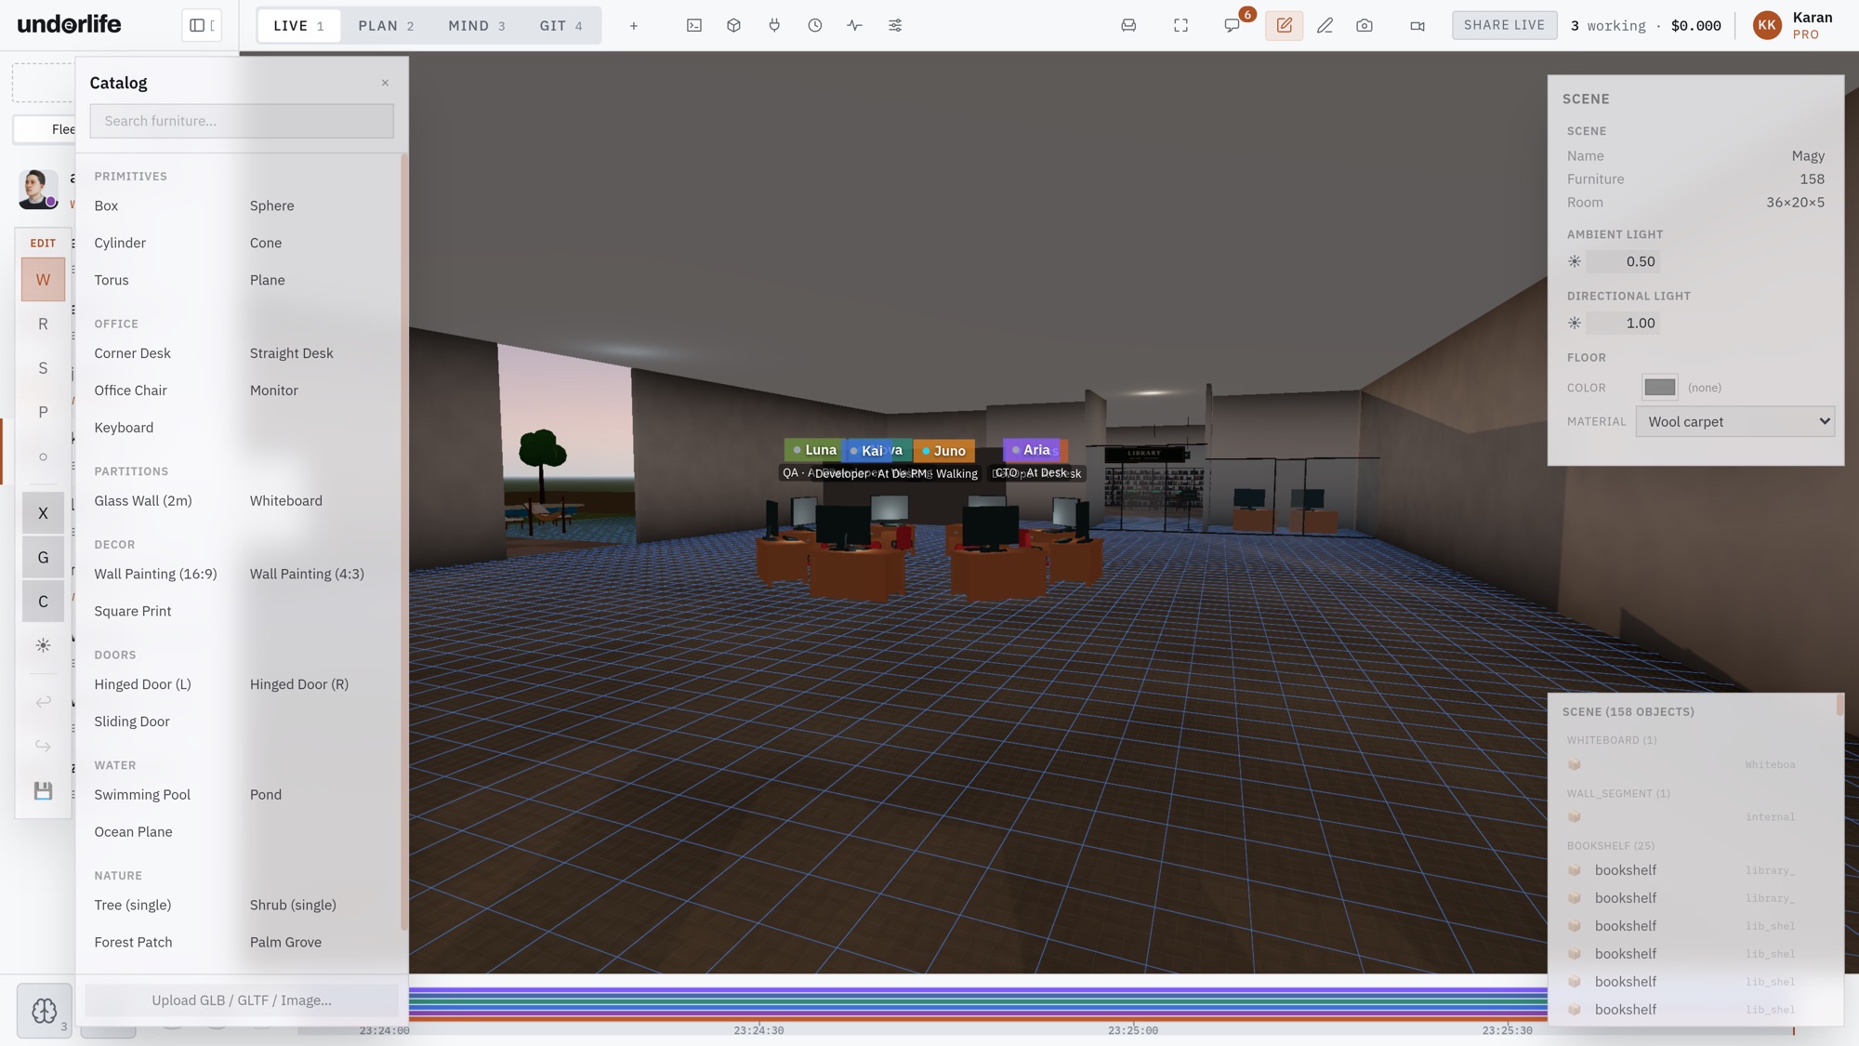Image resolution: width=1859 pixels, height=1046 pixels.
Task: Switch to the PLAN tab
Action: 386,25
